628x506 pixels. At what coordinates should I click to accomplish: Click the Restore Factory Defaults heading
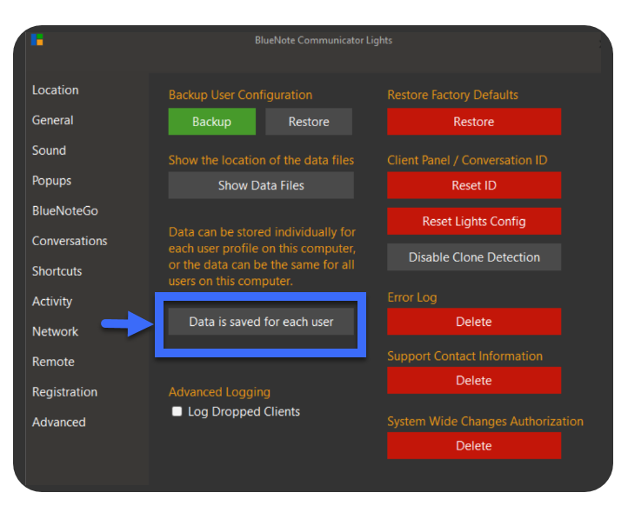coord(452,95)
